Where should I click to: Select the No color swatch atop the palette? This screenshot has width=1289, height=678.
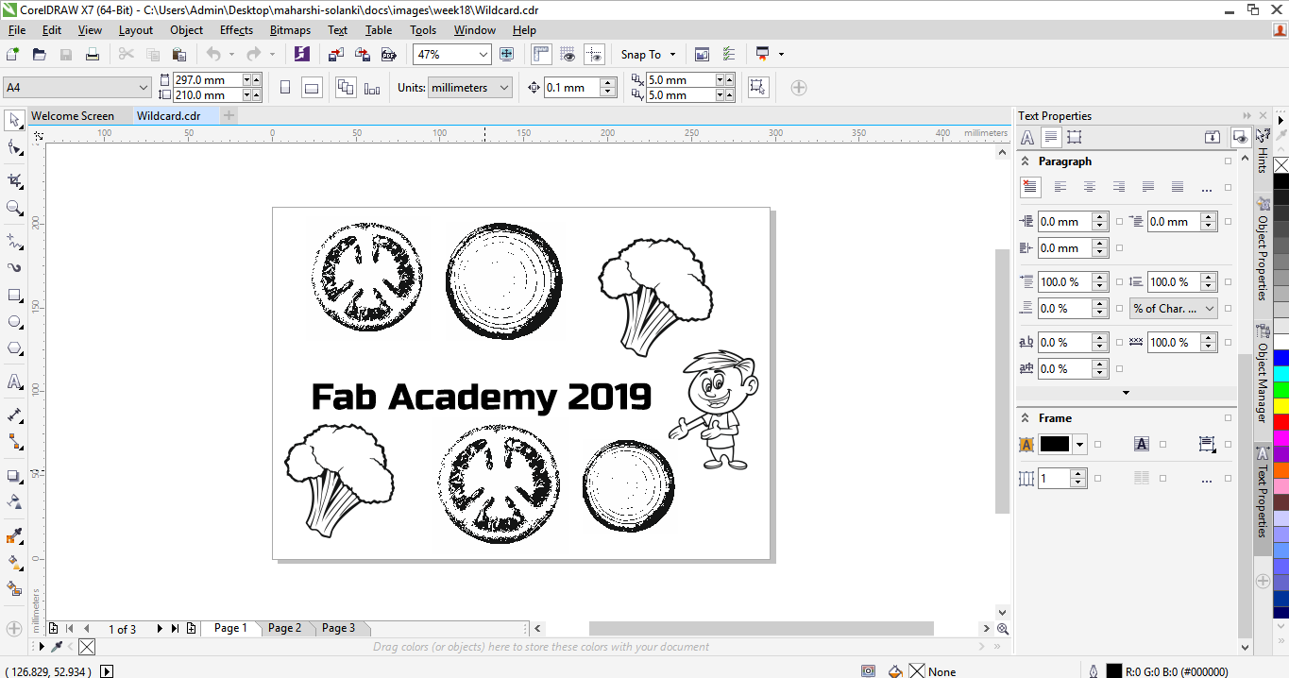[1281, 165]
